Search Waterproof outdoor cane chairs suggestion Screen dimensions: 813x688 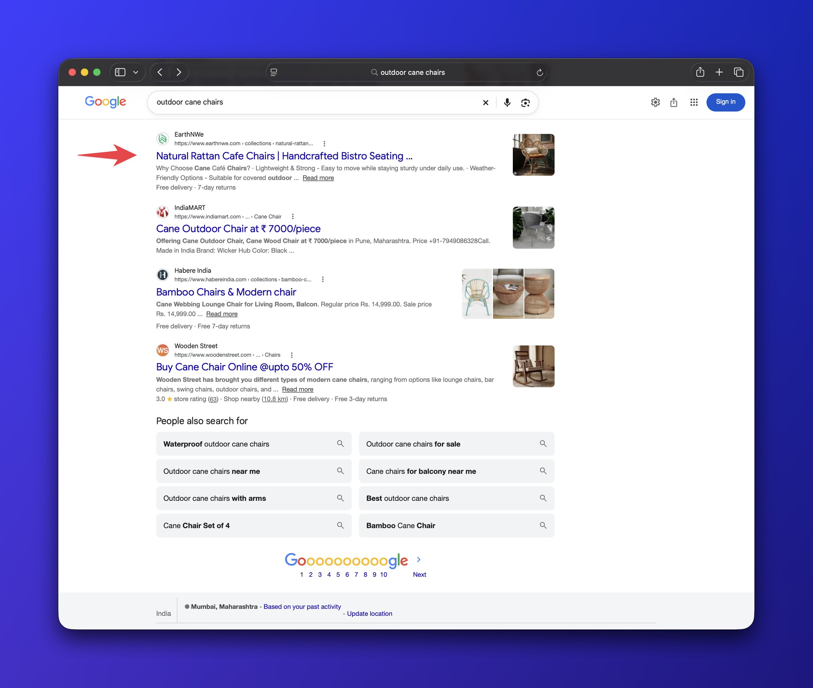click(x=254, y=444)
